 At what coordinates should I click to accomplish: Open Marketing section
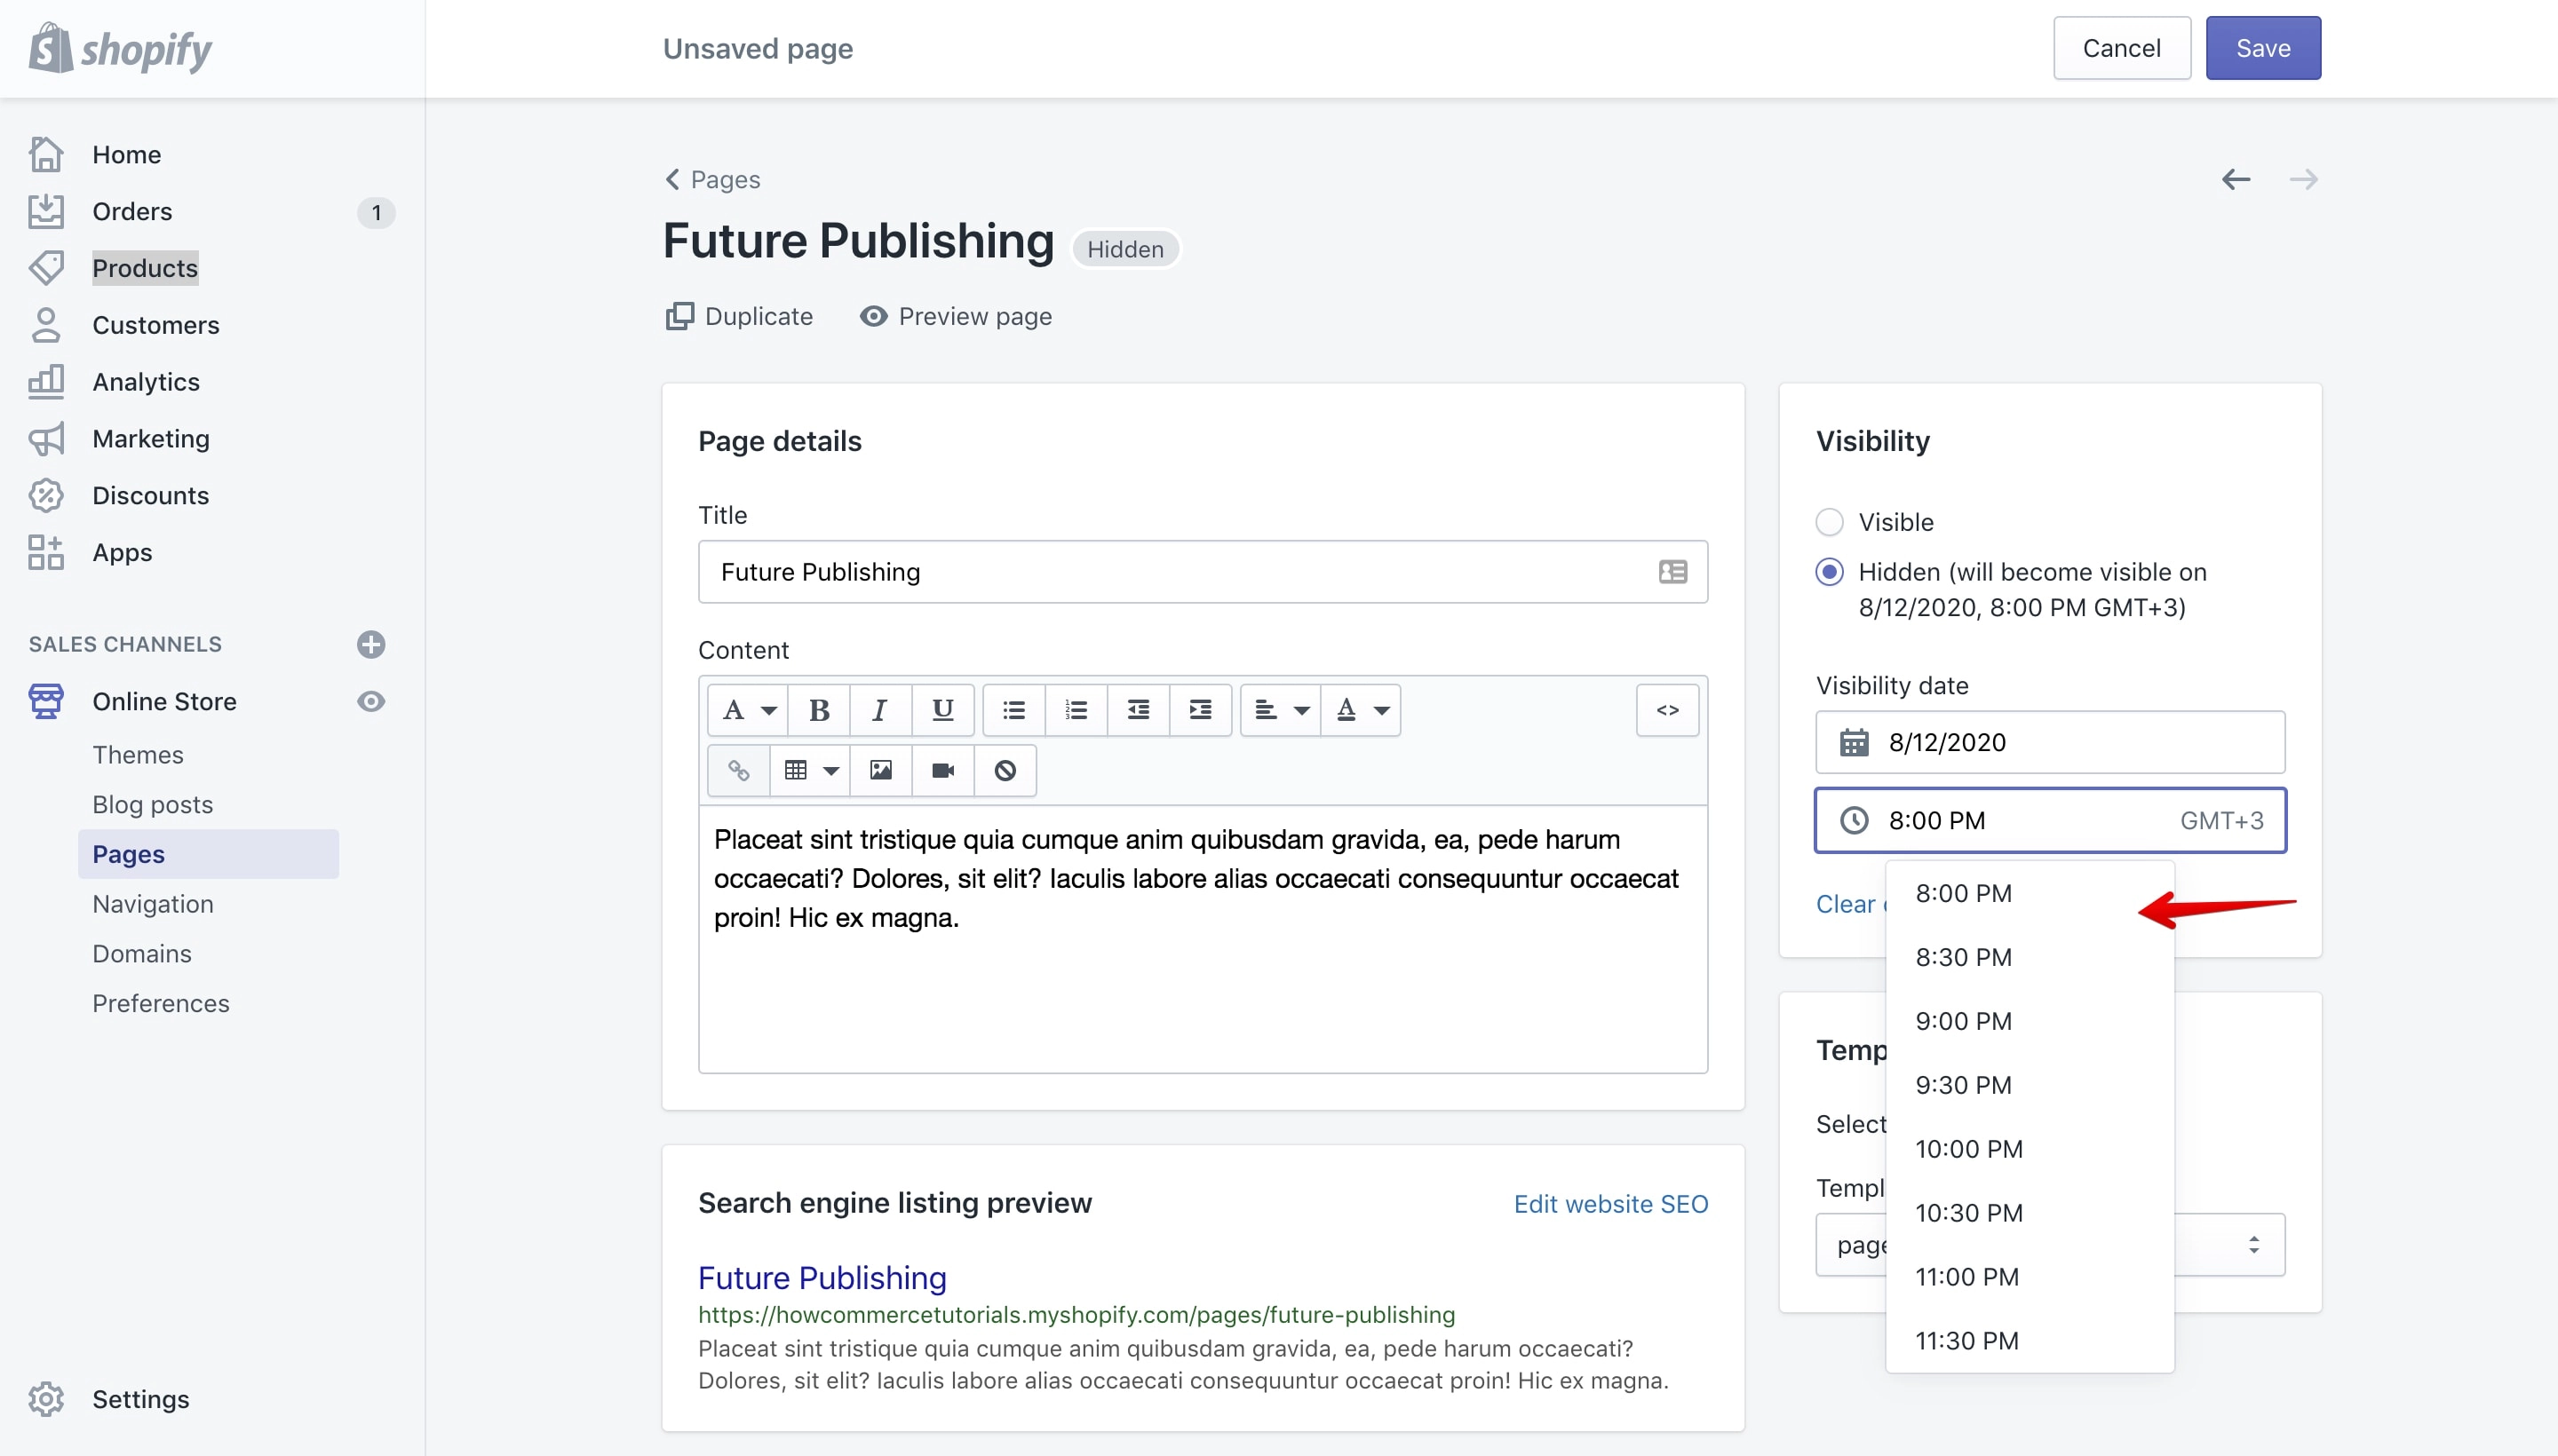point(151,439)
